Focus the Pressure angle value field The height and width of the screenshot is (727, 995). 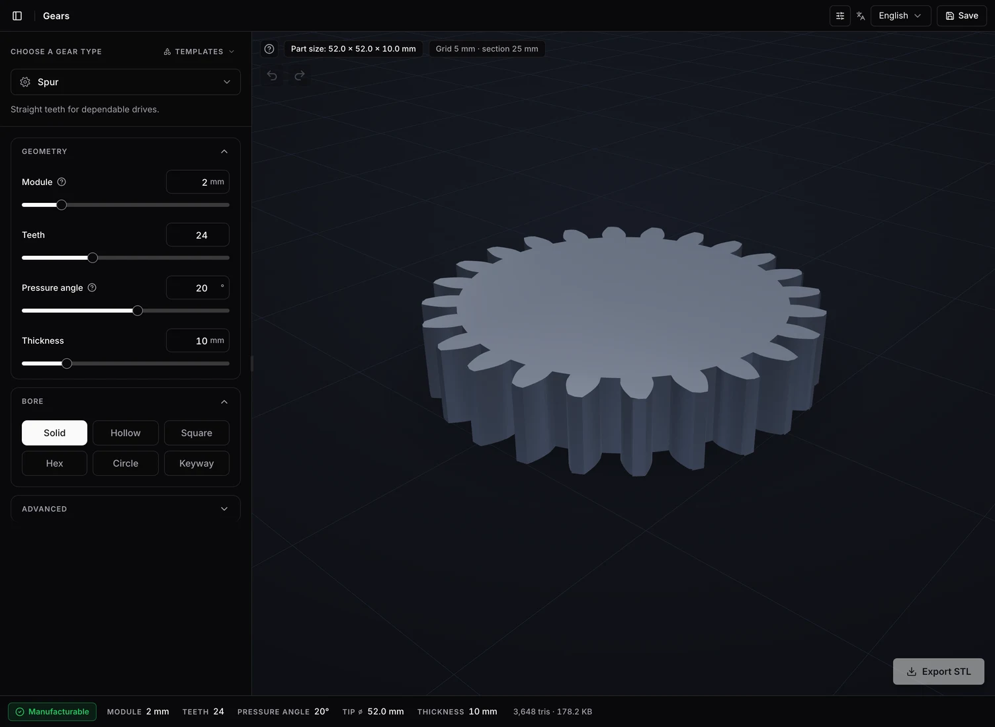coord(198,287)
